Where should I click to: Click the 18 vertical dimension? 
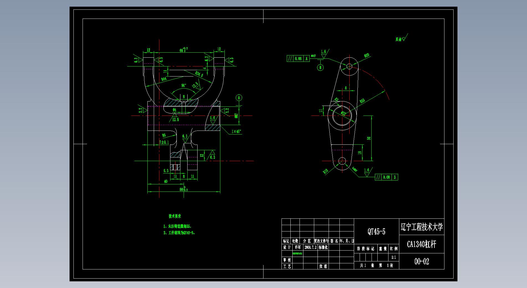click(x=360, y=153)
